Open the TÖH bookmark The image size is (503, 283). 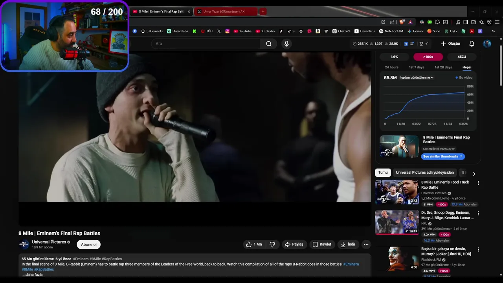[207, 31]
